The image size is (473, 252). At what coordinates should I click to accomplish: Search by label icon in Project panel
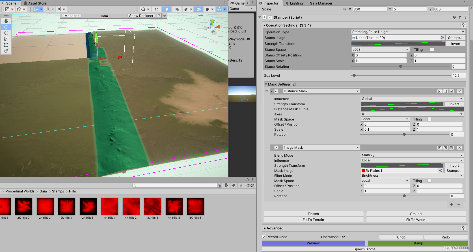tap(234, 185)
